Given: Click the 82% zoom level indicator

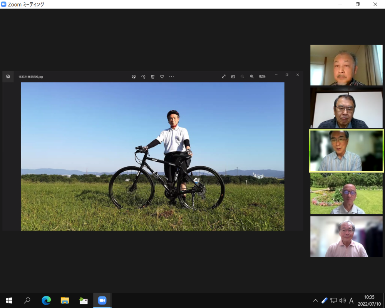Looking at the screenshot, I should pos(262,77).
